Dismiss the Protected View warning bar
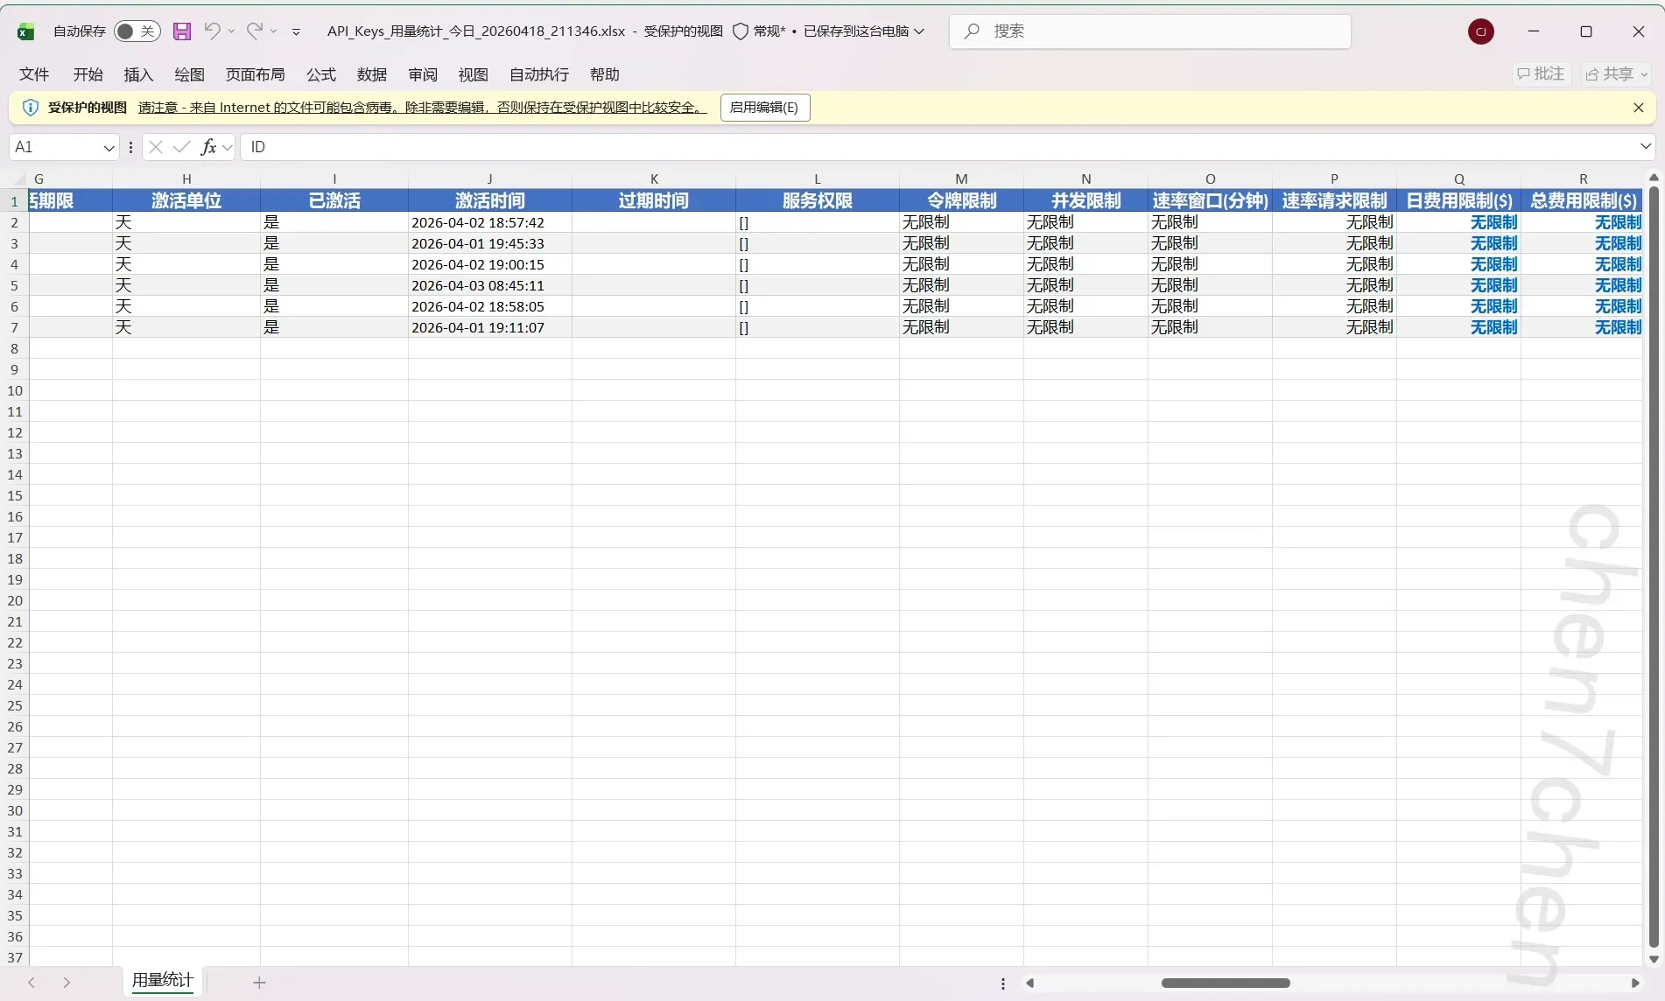 click(1638, 108)
